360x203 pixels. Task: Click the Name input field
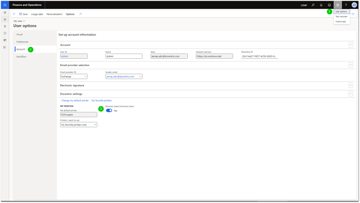coord(124,56)
